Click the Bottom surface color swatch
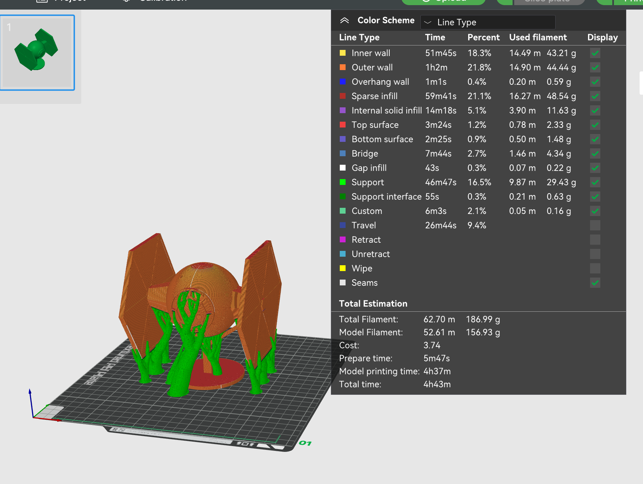This screenshot has height=484, width=643. coord(343,139)
